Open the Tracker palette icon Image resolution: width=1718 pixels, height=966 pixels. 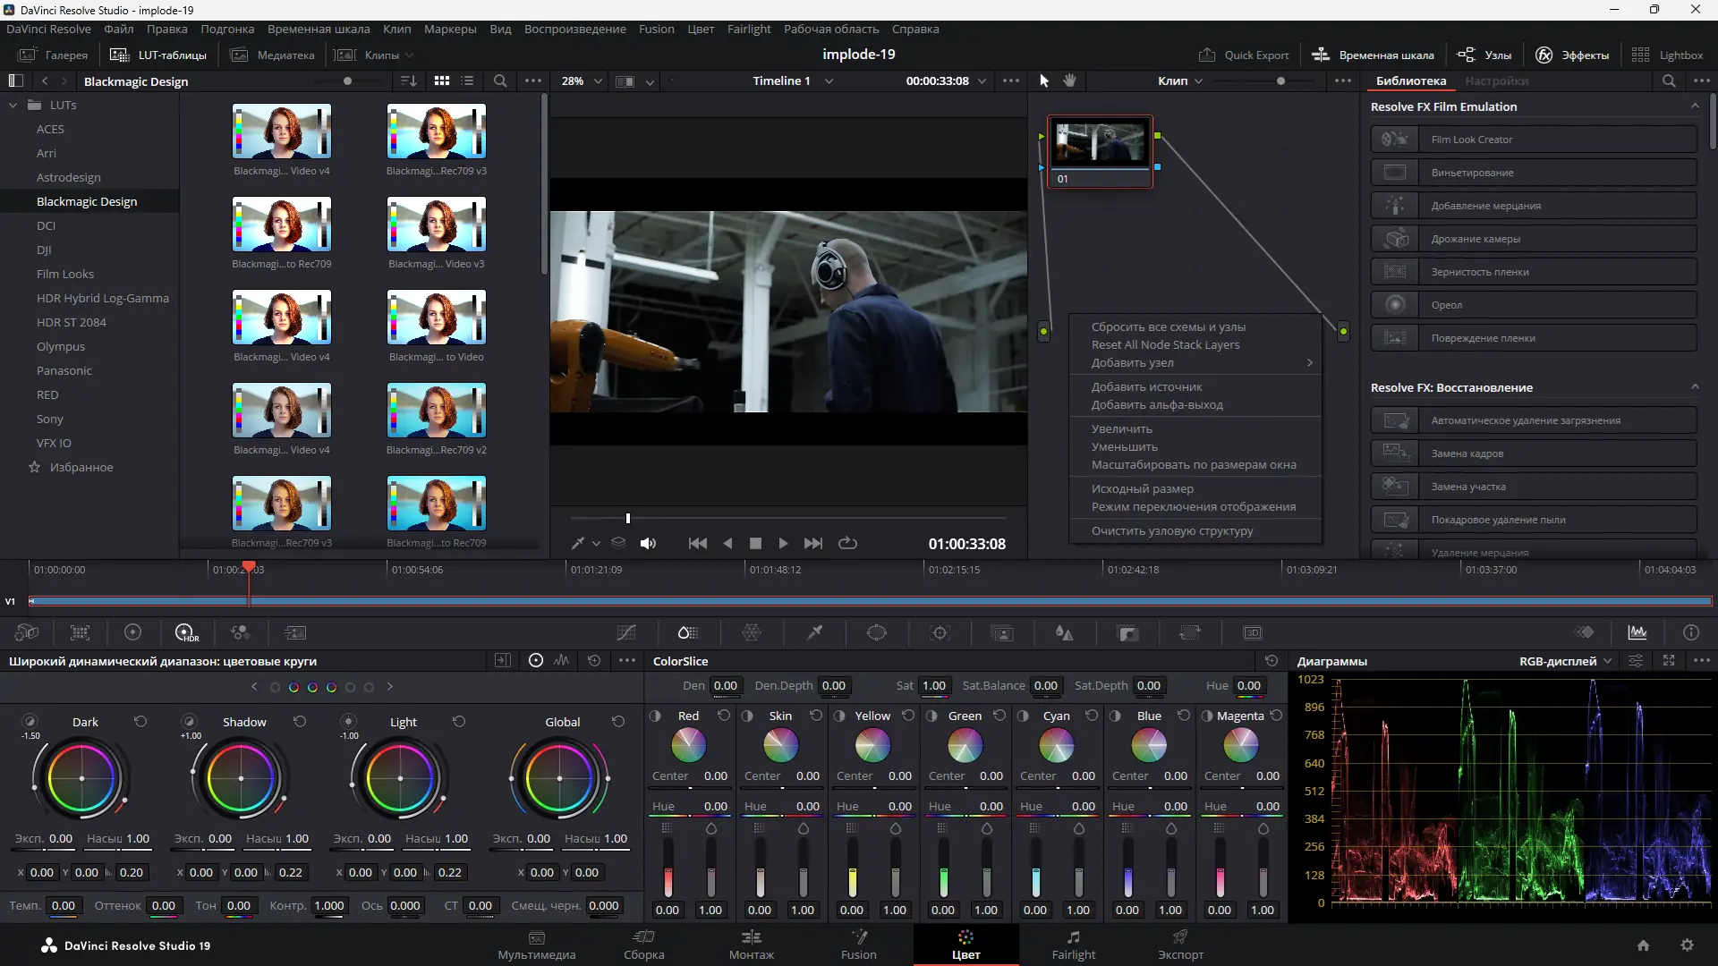940,633
